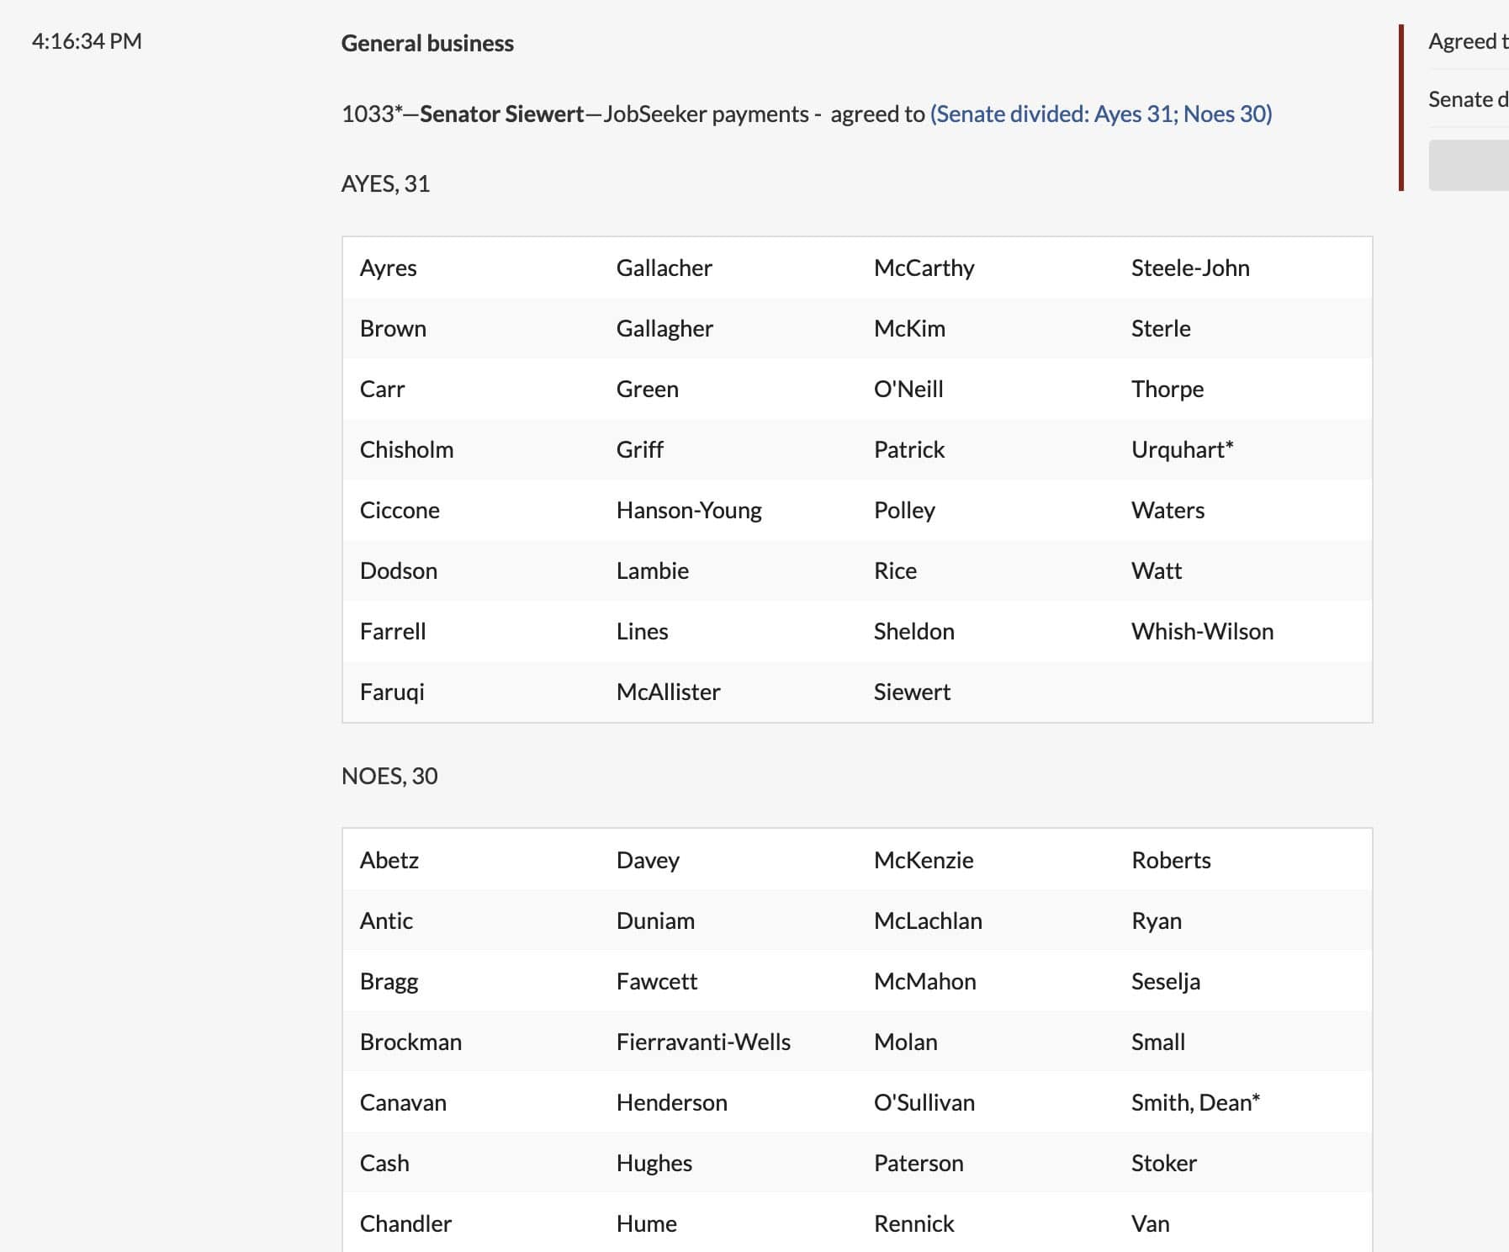Select the Polley cell
The width and height of the screenshot is (1509, 1252).
[986, 510]
